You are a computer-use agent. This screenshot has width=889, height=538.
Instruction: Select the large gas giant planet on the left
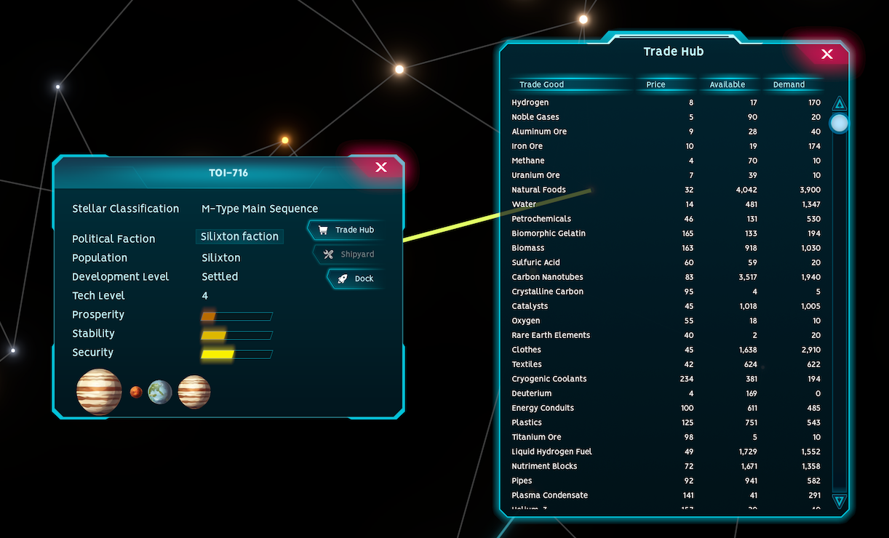pyautogui.click(x=99, y=391)
